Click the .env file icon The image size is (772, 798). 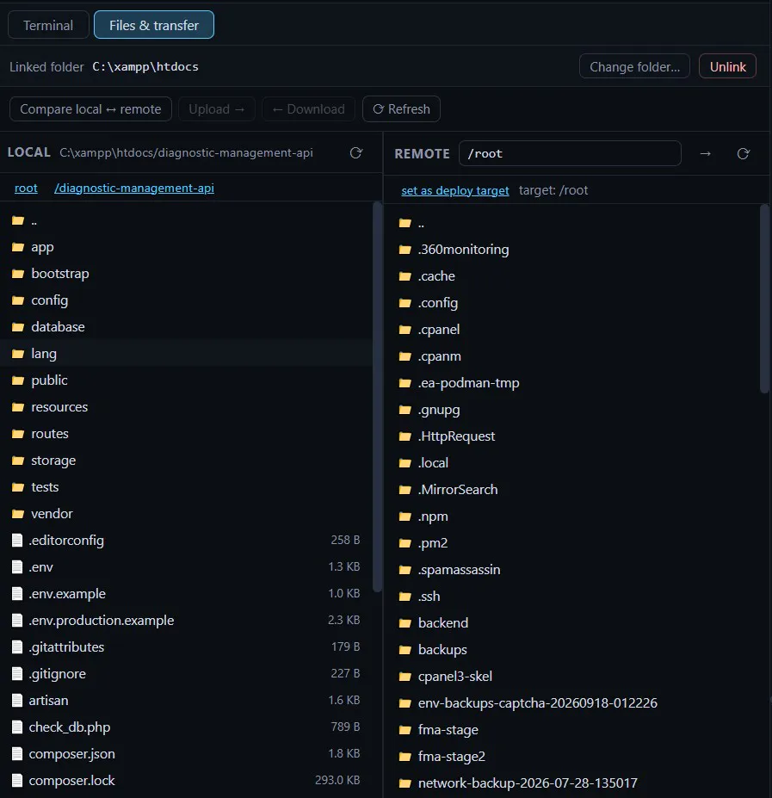point(17,567)
